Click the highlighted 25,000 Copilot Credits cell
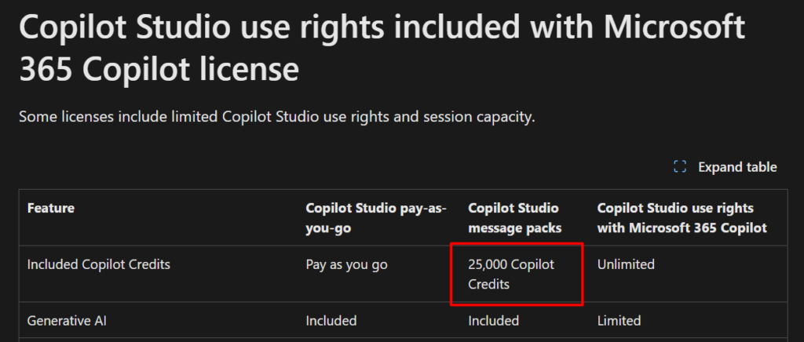This screenshot has width=804, height=342. coord(516,274)
